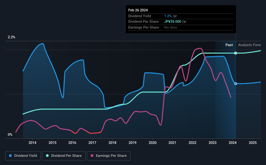The width and height of the screenshot is (266, 165).
Task: Select the 2021 label on the x-axis
Action: point(172,143)
